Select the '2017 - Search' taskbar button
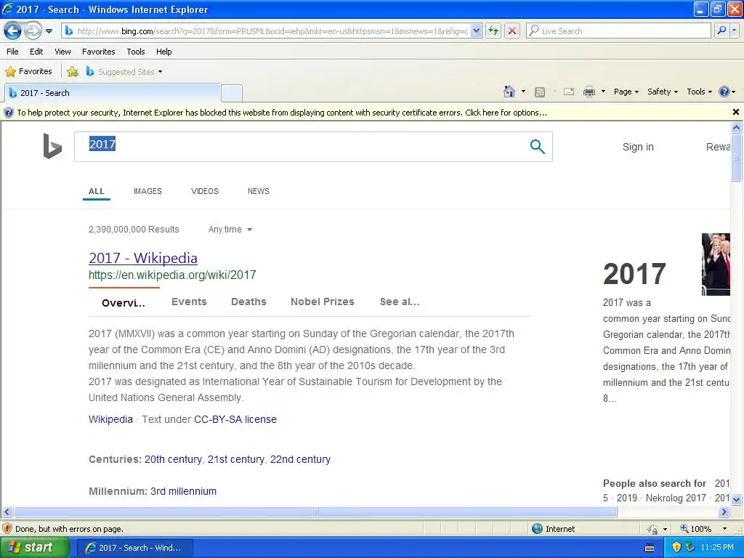Screen dimensions: 744x558 (134, 548)
